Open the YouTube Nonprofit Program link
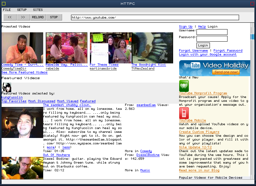 (x=203, y=93)
